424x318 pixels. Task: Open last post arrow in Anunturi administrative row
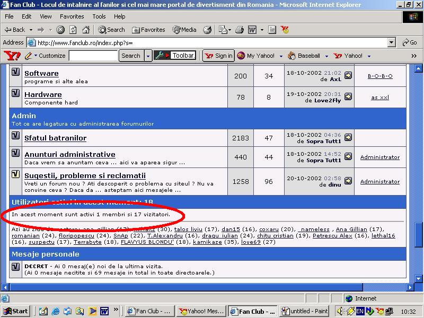click(x=348, y=156)
